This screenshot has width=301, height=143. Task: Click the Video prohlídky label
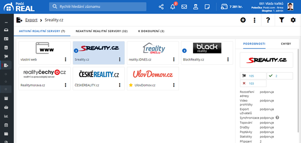[246, 102]
